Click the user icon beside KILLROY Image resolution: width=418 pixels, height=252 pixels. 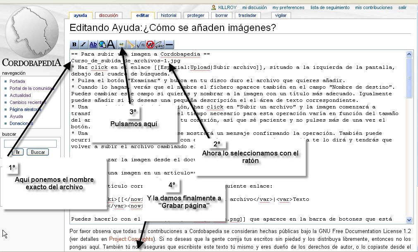213,7
